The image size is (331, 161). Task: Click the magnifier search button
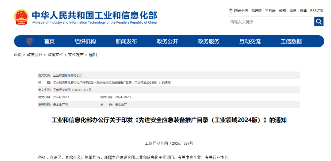pyautogui.click(x=319, y=21)
